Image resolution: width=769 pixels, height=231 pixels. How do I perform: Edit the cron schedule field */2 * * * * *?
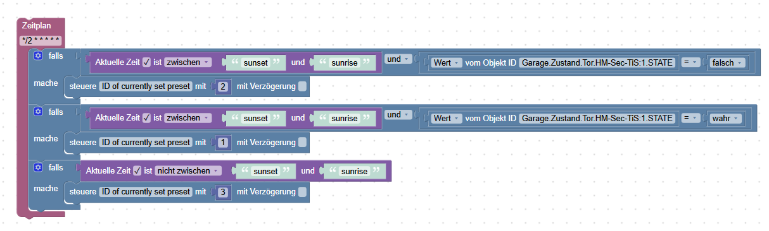pos(39,41)
